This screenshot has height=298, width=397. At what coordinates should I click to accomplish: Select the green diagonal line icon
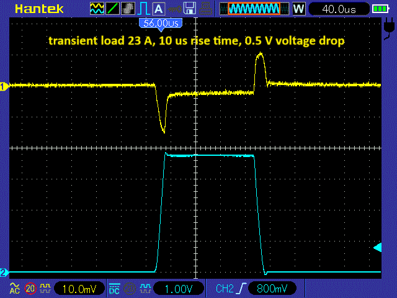point(112,9)
